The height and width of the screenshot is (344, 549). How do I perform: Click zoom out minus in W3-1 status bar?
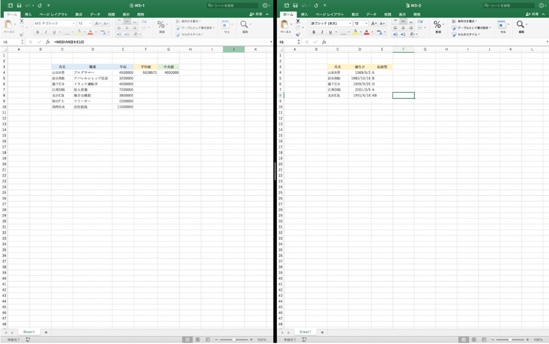point(217,340)
